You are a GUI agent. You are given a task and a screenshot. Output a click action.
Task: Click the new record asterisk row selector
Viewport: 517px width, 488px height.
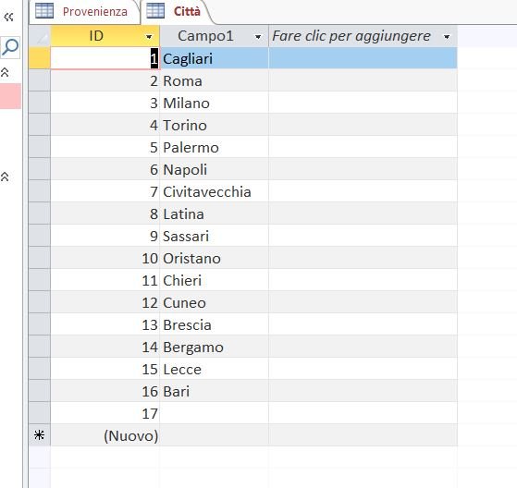(40, 435)
